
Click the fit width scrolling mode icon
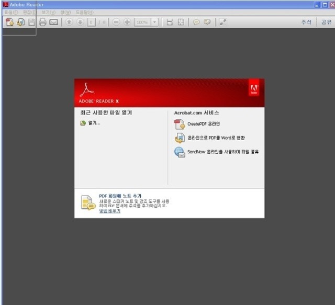(x=170, y=22)
